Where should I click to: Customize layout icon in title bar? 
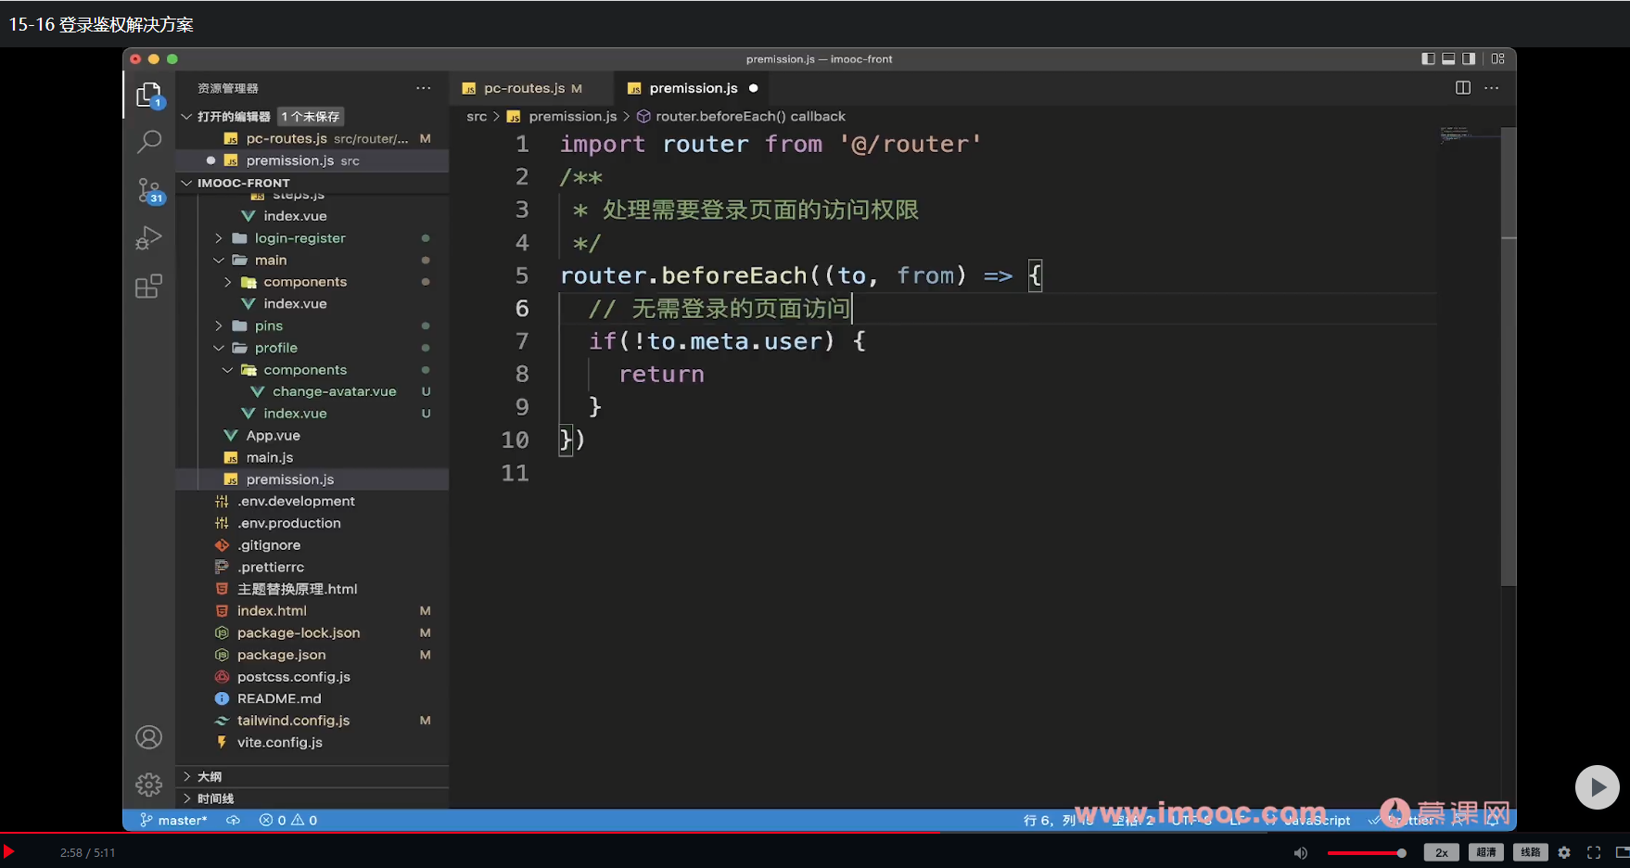pyautogui.click(x=1498, y=58)
